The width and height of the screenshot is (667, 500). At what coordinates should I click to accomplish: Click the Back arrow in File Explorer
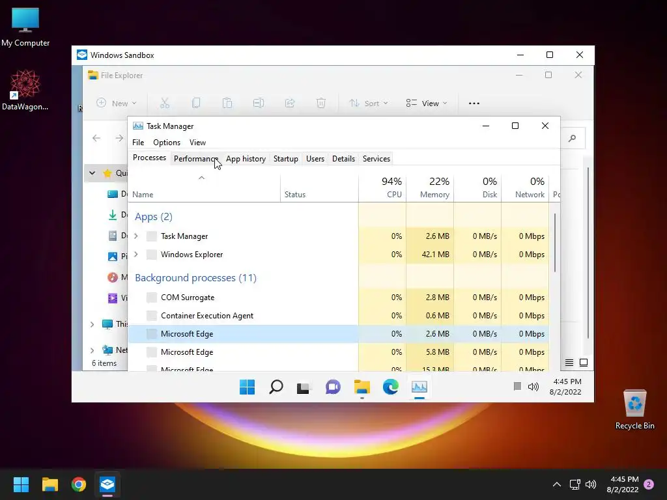click(x=96, y=138)
